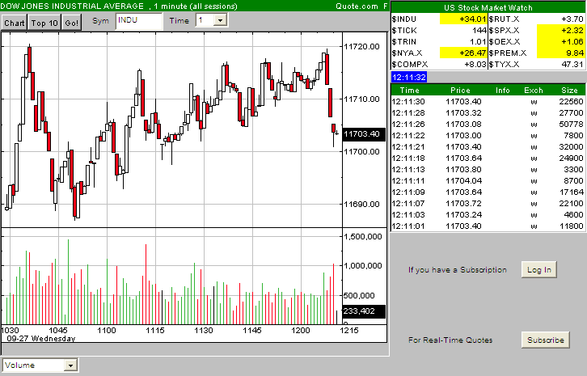Click the 09-27 Wednesday date label

coord(41,339)
